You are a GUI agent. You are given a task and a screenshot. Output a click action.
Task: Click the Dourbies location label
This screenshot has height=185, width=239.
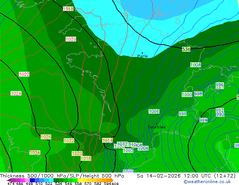pos(156,127)
